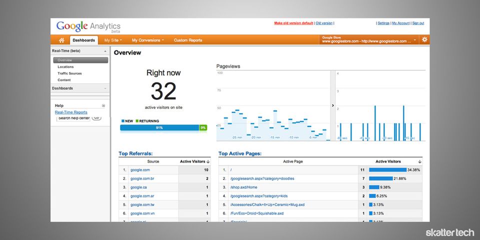Sort Top Referrals by Active Visitors arrow
This screenshot has width=480, height=240.
tap(208, 161)
